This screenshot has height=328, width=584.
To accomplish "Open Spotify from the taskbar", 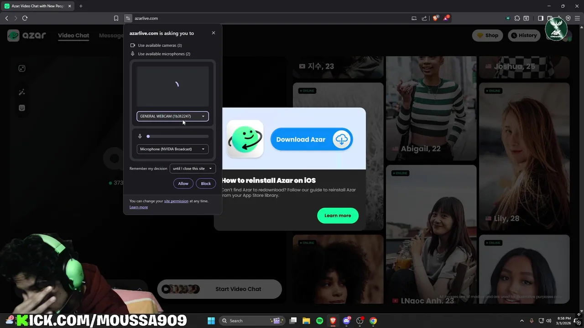I will pyautogui.click(x=319, y=321).
